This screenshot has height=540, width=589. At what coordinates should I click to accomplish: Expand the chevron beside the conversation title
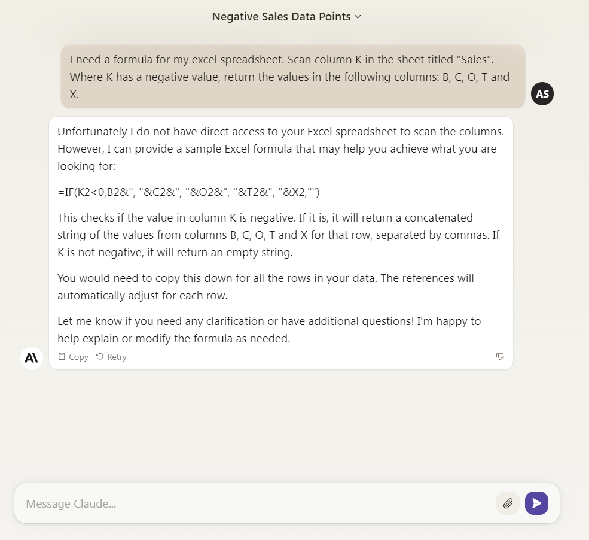click(x=358, y=17)
